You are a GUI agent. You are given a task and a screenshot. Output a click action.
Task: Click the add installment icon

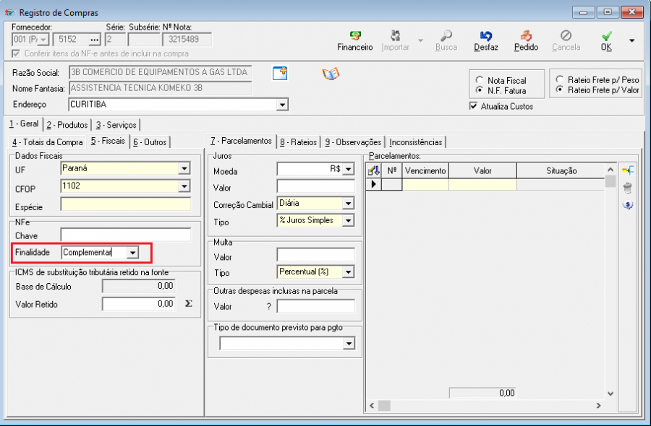coord(627,170)
